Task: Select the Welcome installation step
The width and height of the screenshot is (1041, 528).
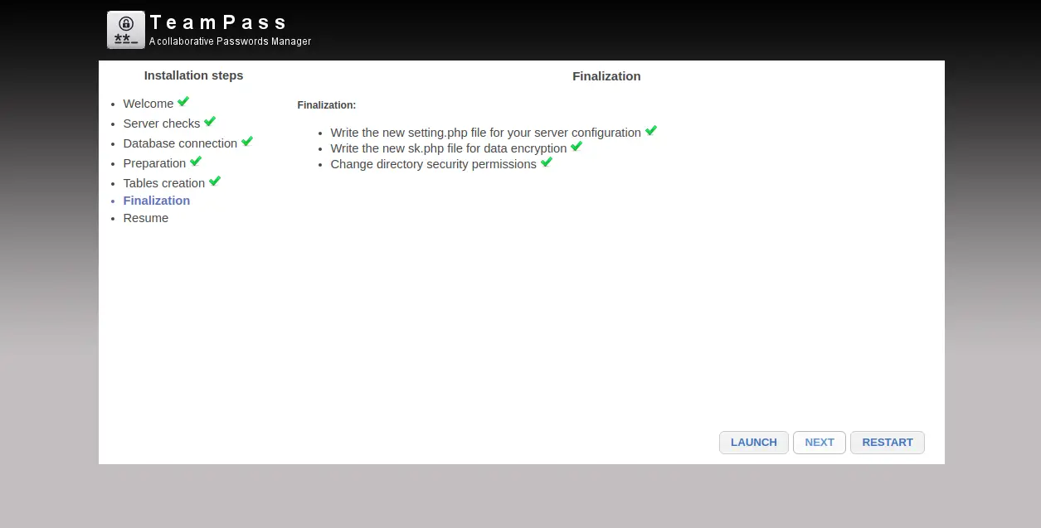Action: (148, 104)
